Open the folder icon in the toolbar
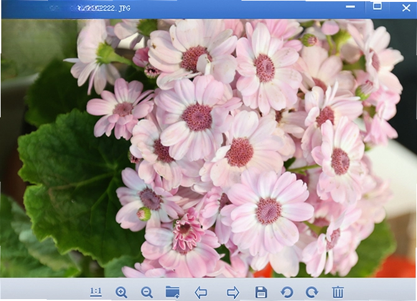Image resolution: width=417 pixels, height=301 pixels. [172, 292]
